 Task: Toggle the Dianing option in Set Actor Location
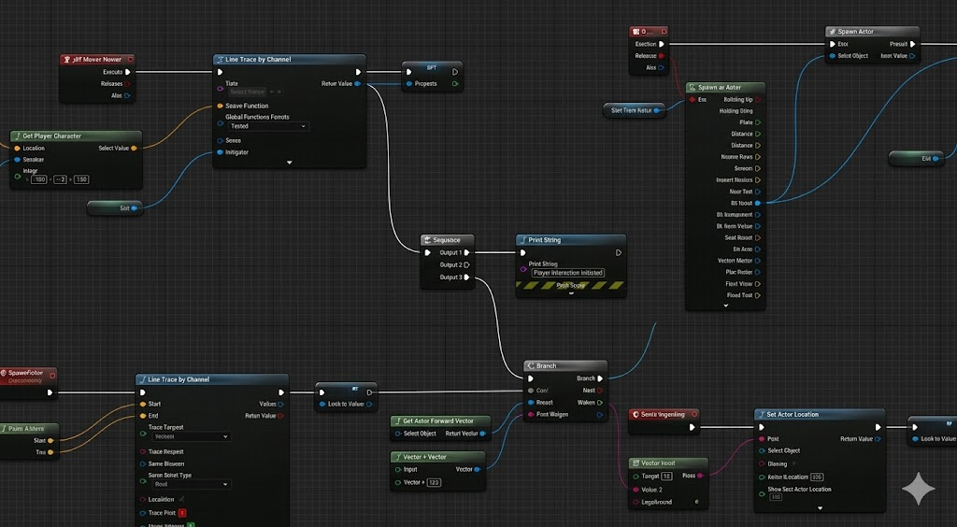(761, 463)
